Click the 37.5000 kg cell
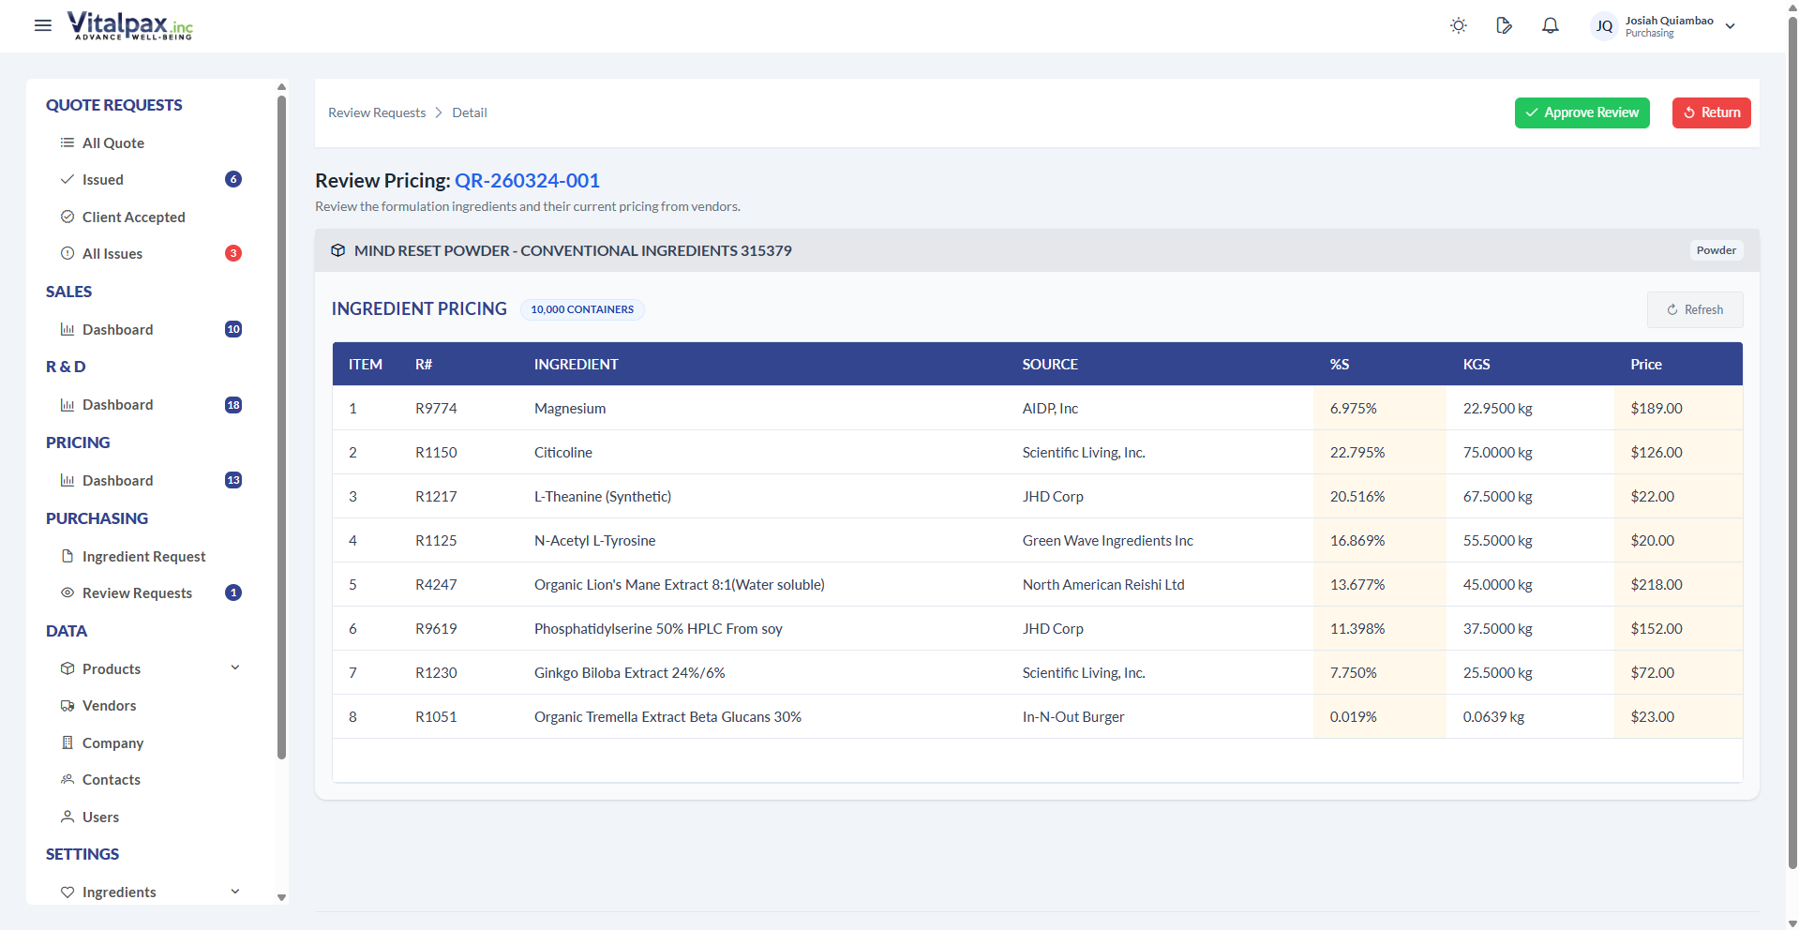Image resolution: width=1799 pixels, height=930 pixels. pyautogui.click(x=1529, y=628)
